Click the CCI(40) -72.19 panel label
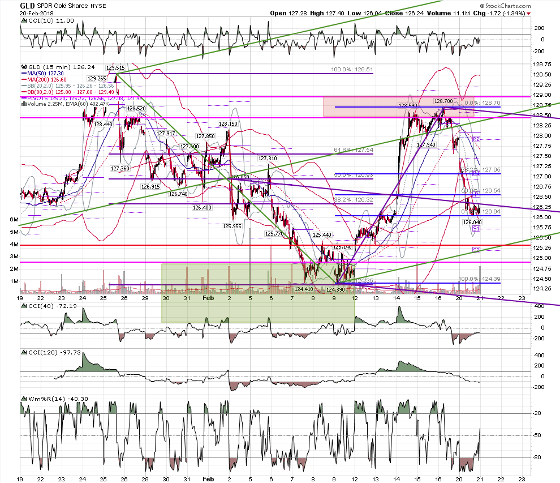This screenshot has height=483, width=560. 53,306
